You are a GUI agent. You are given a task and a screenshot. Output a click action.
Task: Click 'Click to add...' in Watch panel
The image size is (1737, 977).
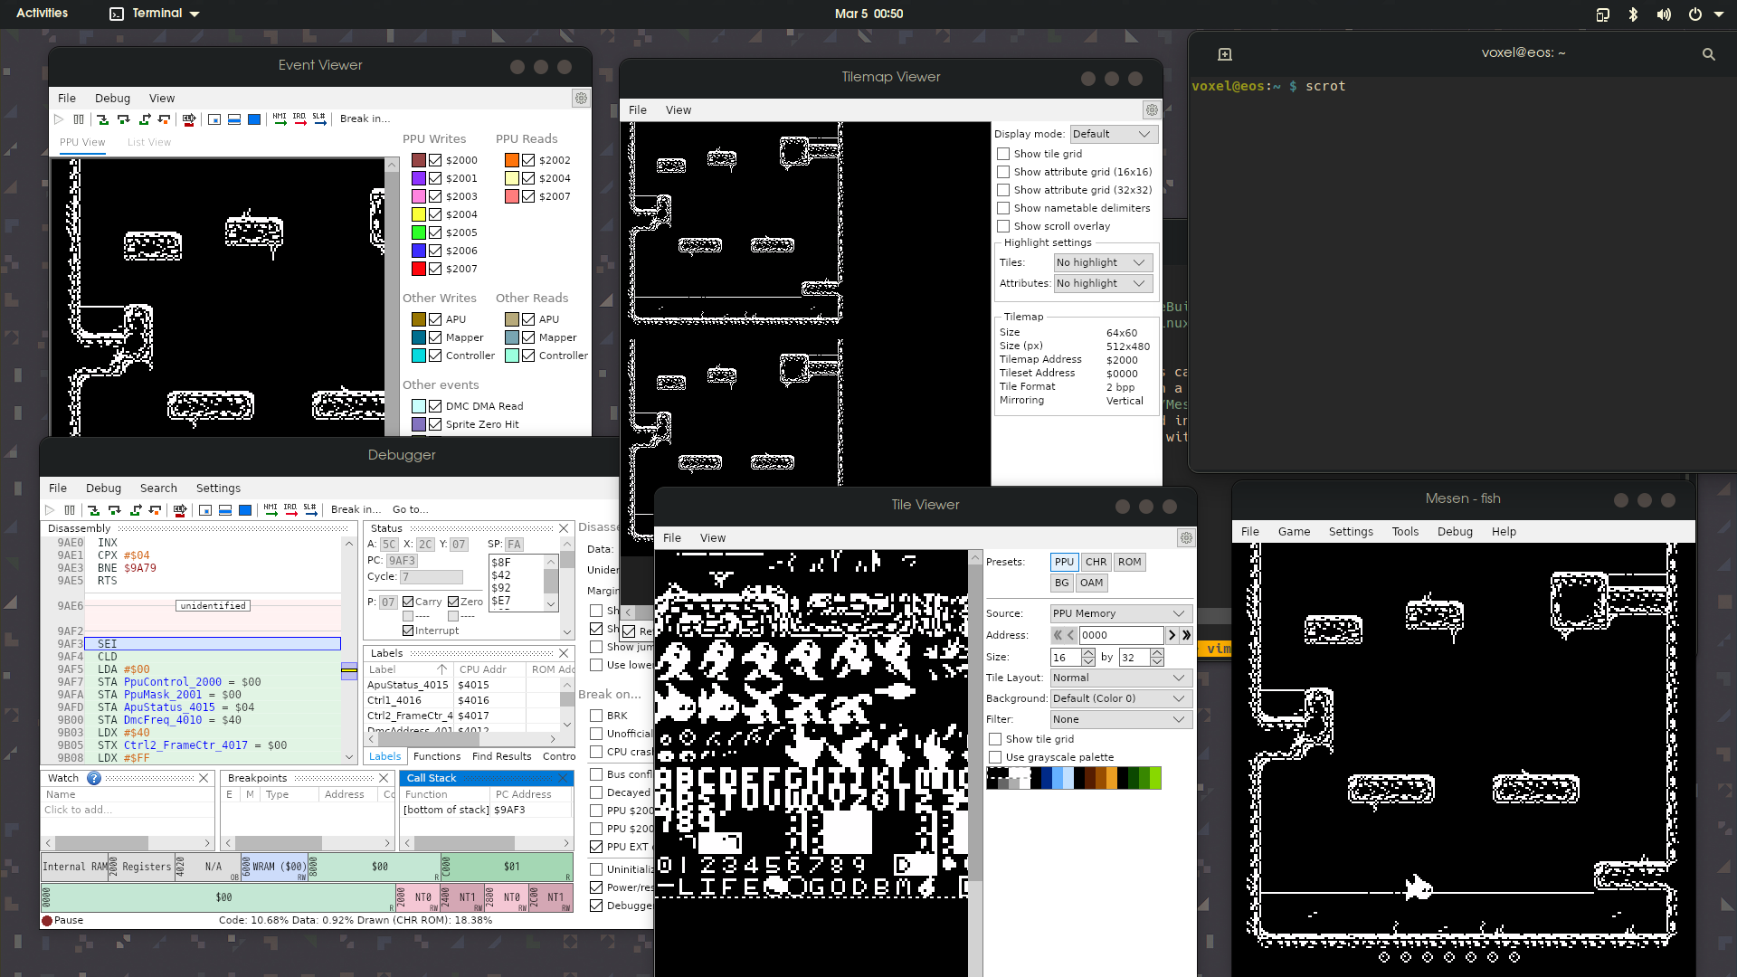[79, 811]
